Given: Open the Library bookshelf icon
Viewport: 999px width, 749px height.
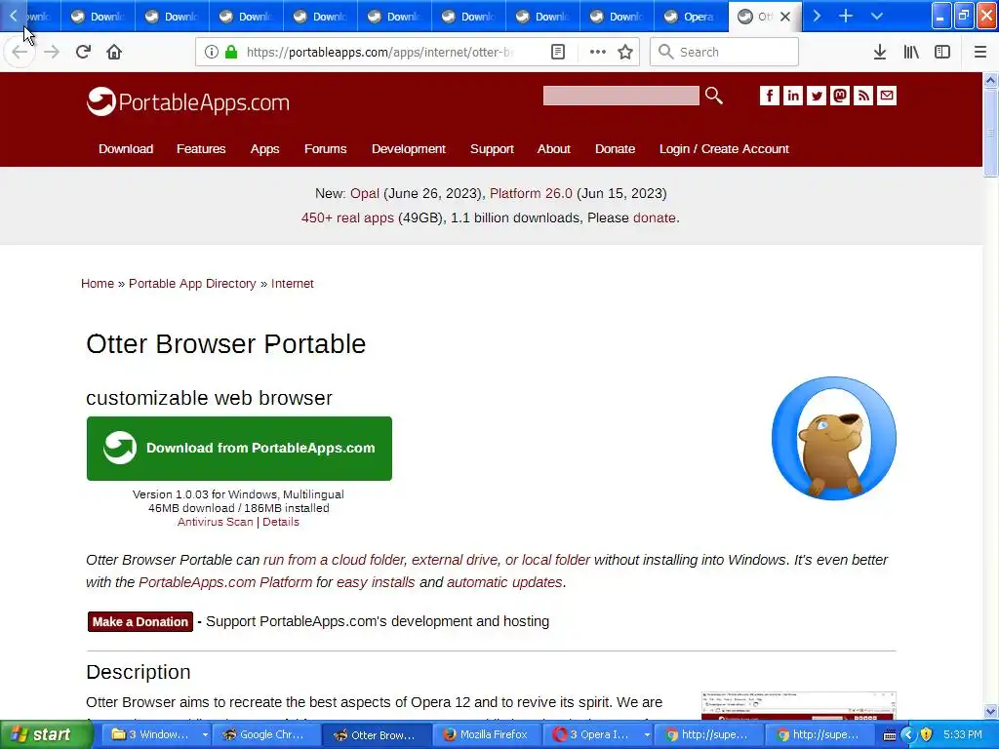Looking at the screenshot, I should [911, 53].
